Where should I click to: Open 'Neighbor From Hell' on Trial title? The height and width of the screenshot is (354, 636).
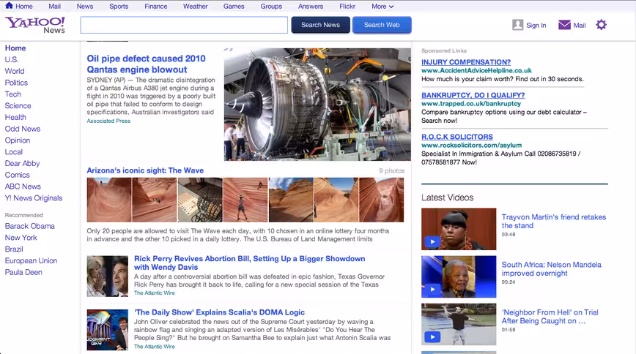(x=550, y=316)
